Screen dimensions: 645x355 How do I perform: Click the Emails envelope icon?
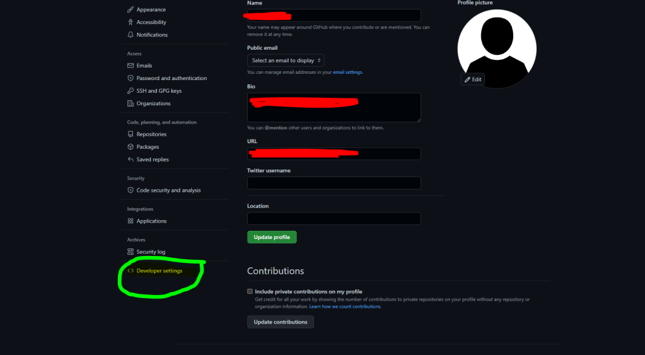131,66
